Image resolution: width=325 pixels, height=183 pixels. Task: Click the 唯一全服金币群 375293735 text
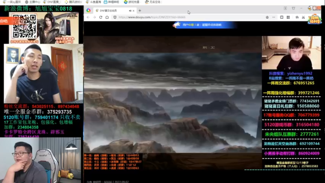[x=38, y=112]
